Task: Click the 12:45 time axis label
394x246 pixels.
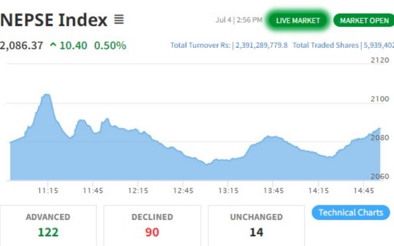Action: (183, 191)
